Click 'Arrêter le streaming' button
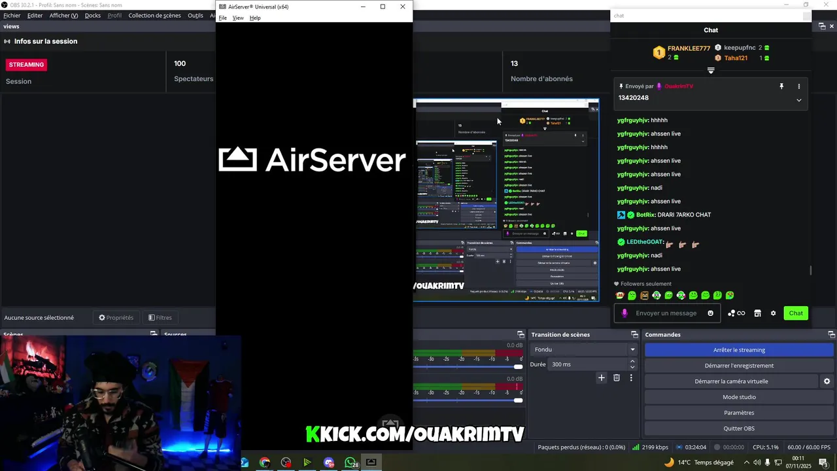 739,350
